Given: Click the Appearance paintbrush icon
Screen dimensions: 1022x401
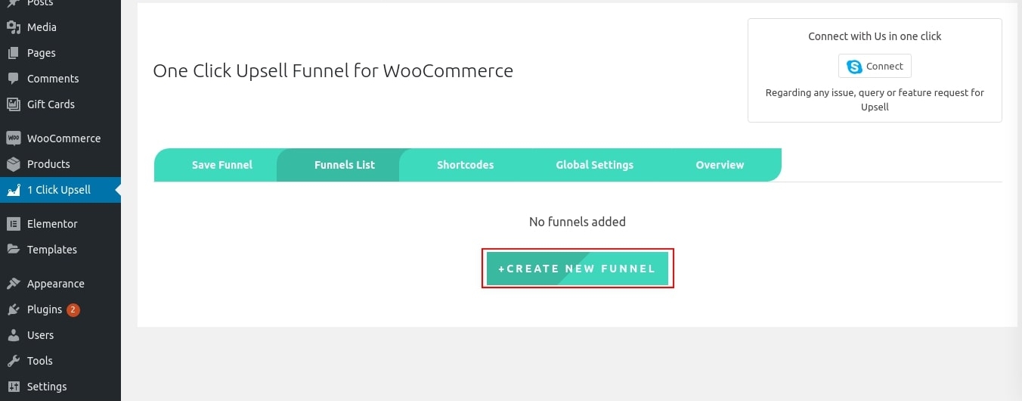Looking at the screenshot, I should [x=13, y=284].
